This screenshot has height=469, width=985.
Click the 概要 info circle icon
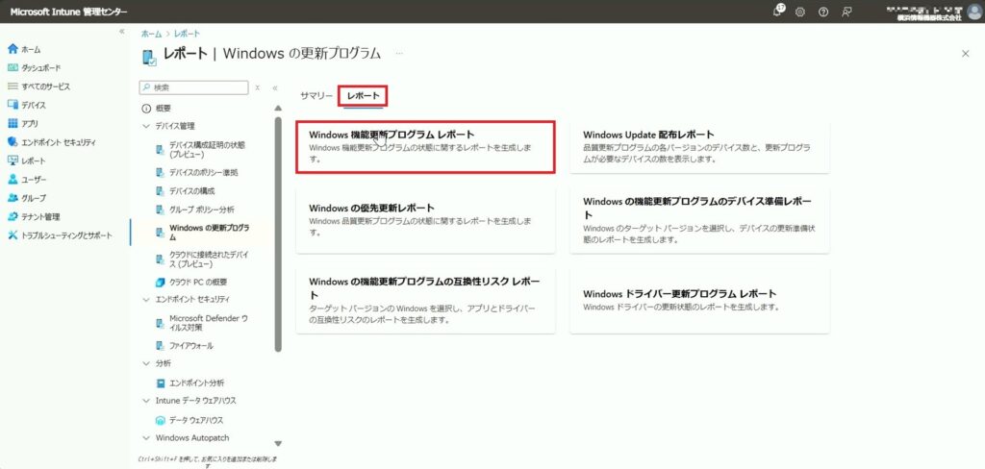click(146, 109)
